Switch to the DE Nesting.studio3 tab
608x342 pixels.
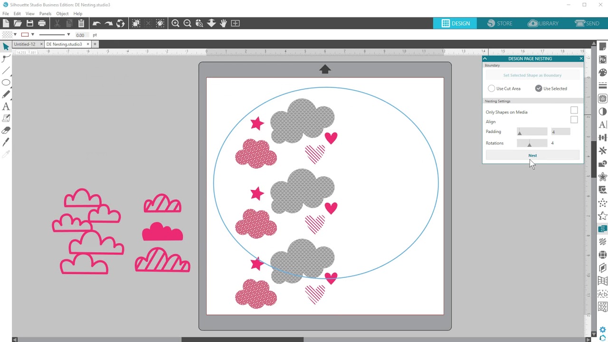[x=64, y=44]
